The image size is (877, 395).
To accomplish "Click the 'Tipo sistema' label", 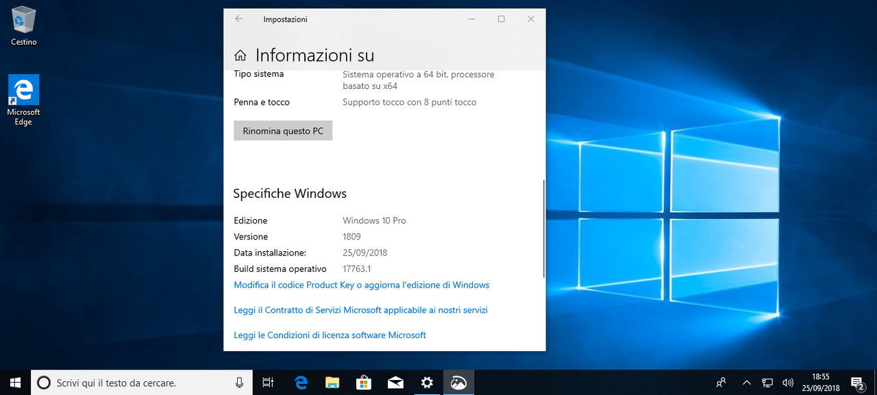I will tap(258, 74).
